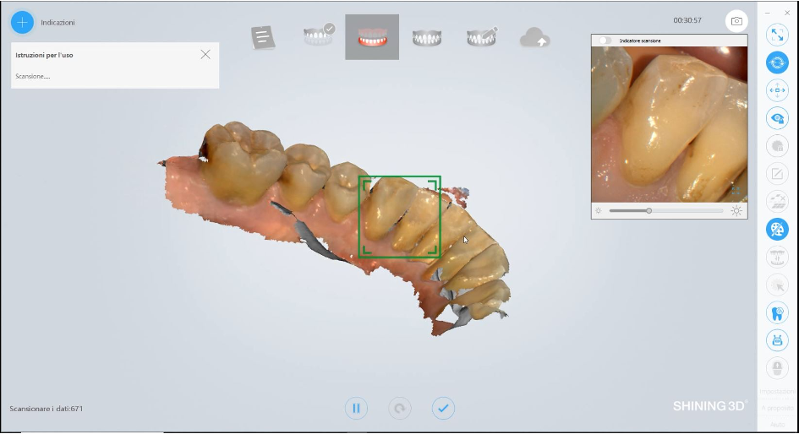This screenshot has height=434, width=799.
Task: Click the tooth analysis icon
Action: coord(777,312)
